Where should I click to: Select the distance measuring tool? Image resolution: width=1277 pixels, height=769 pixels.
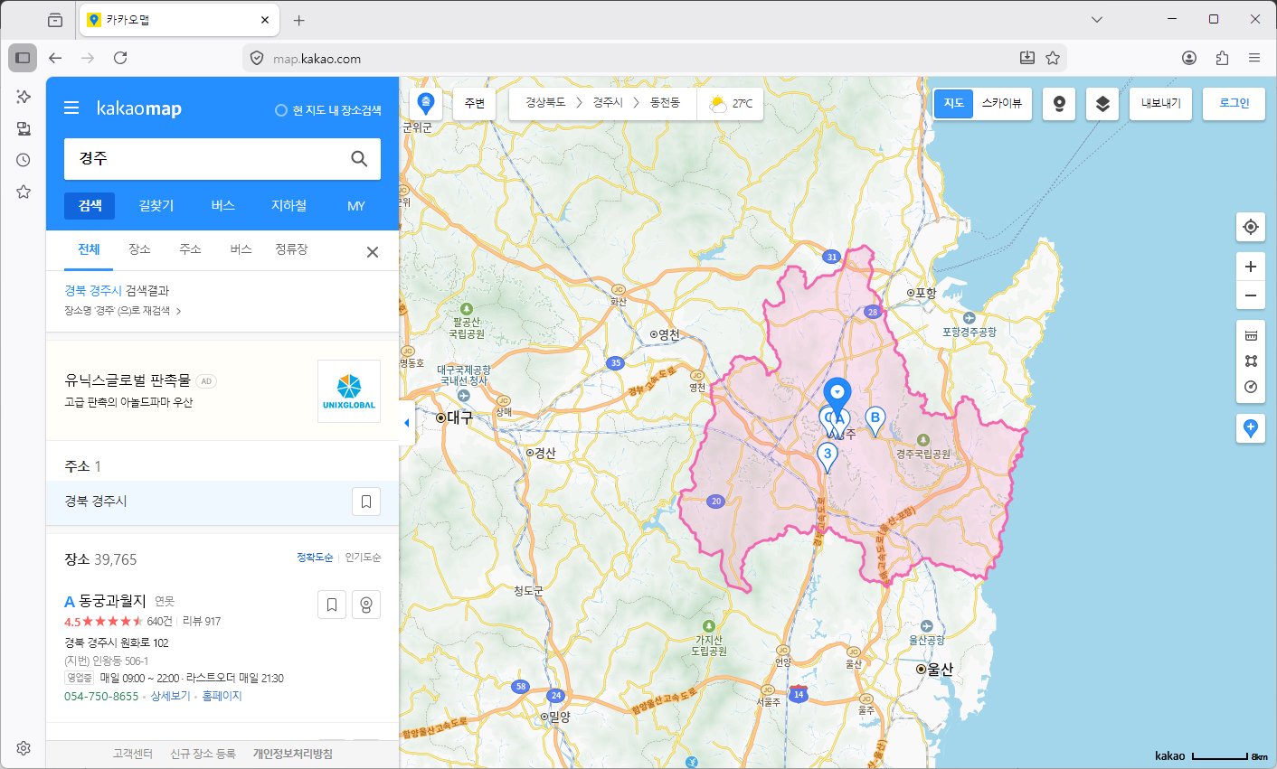tap(1251, 335)
